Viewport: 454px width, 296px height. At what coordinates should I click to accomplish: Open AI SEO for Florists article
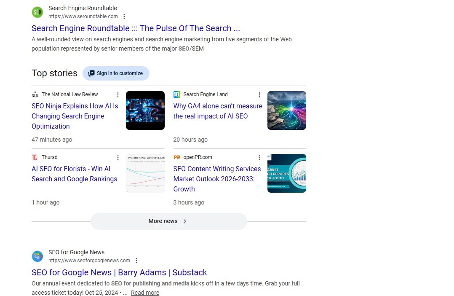pyautogui.click(x=75, y=174)
